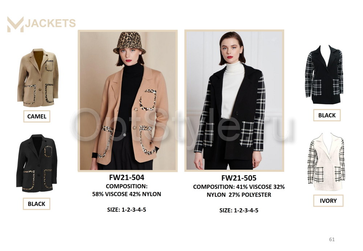Click the 58% Viscose 42% Nylon composition text

(x=127, y=194)
